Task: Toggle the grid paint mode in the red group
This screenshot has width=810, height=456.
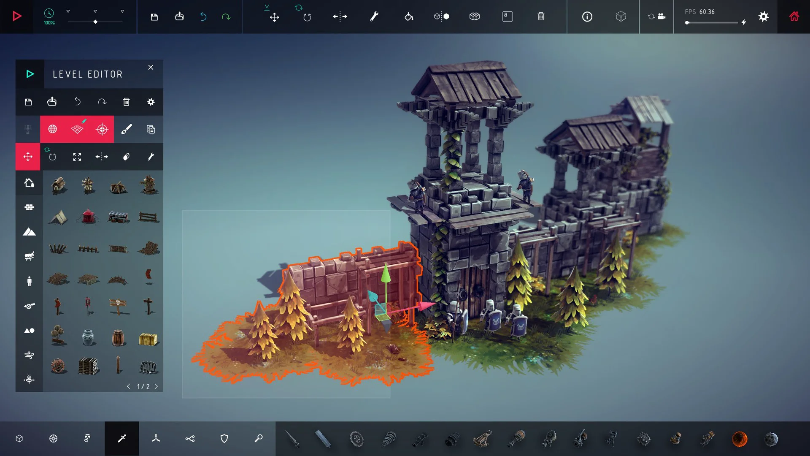Action: (x=78, y=129)
